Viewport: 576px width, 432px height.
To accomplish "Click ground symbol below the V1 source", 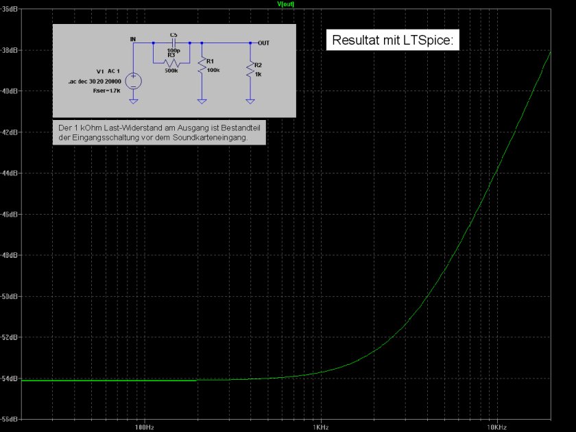I will [x=134, y=101].
